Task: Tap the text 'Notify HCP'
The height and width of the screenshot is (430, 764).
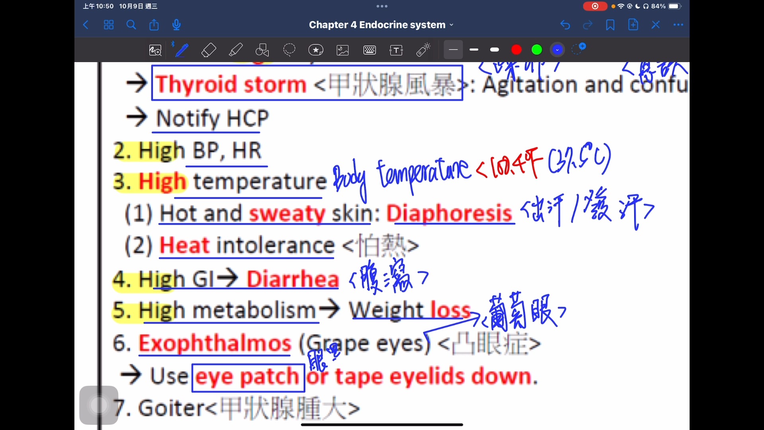Action: pos(212,118)
